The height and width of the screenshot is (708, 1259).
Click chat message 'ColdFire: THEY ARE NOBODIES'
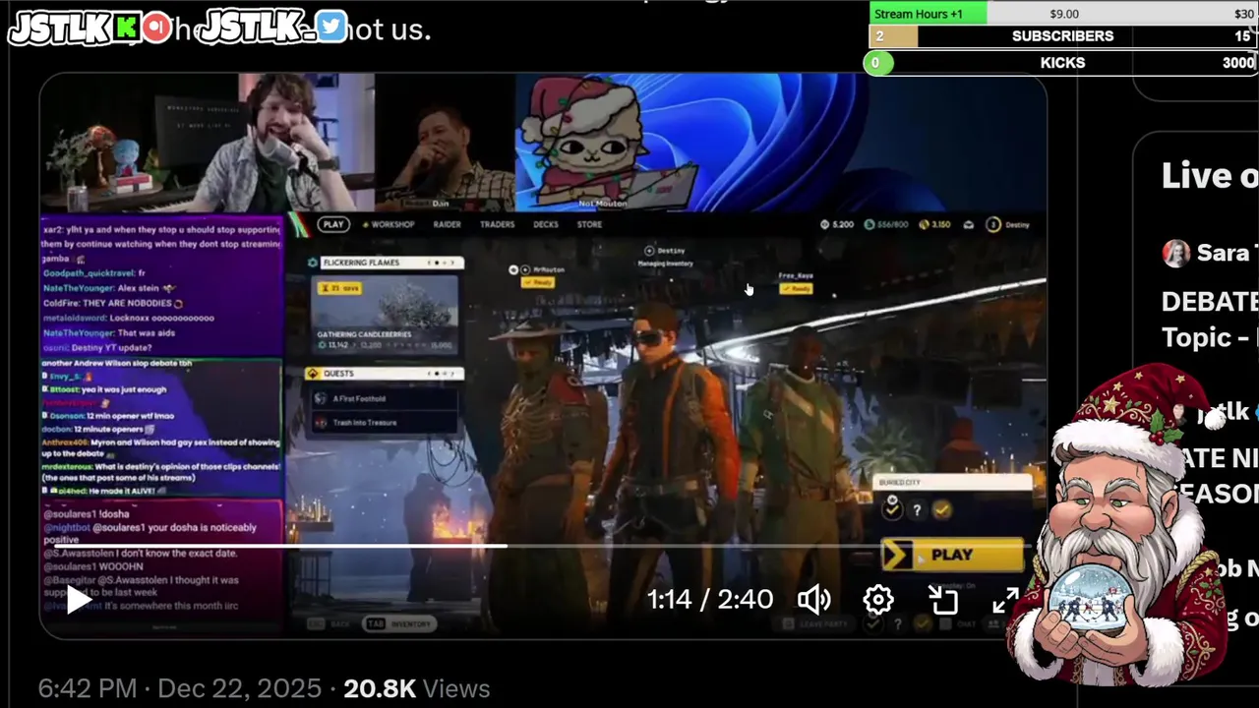pyautogui.click(x=114, y=303)
